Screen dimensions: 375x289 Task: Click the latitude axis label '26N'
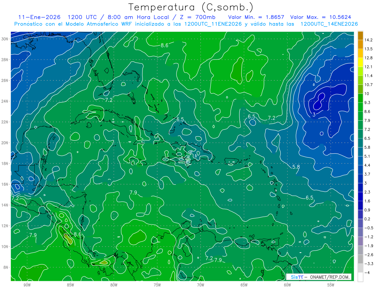(5, 80)
